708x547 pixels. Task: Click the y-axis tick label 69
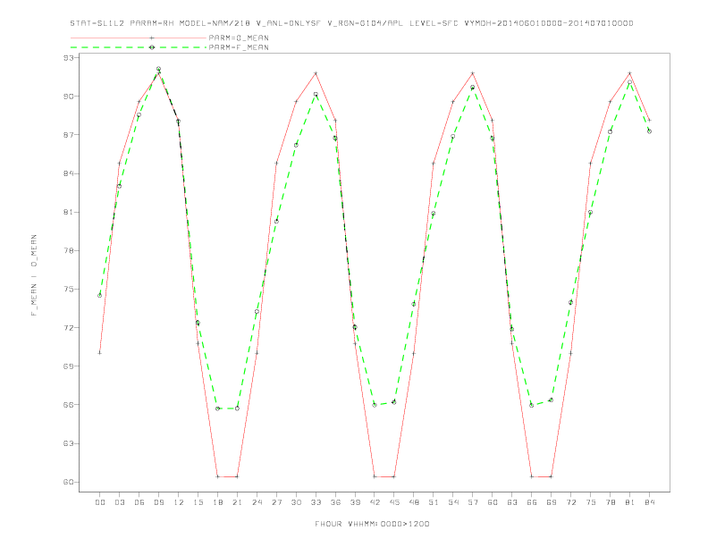68,366
